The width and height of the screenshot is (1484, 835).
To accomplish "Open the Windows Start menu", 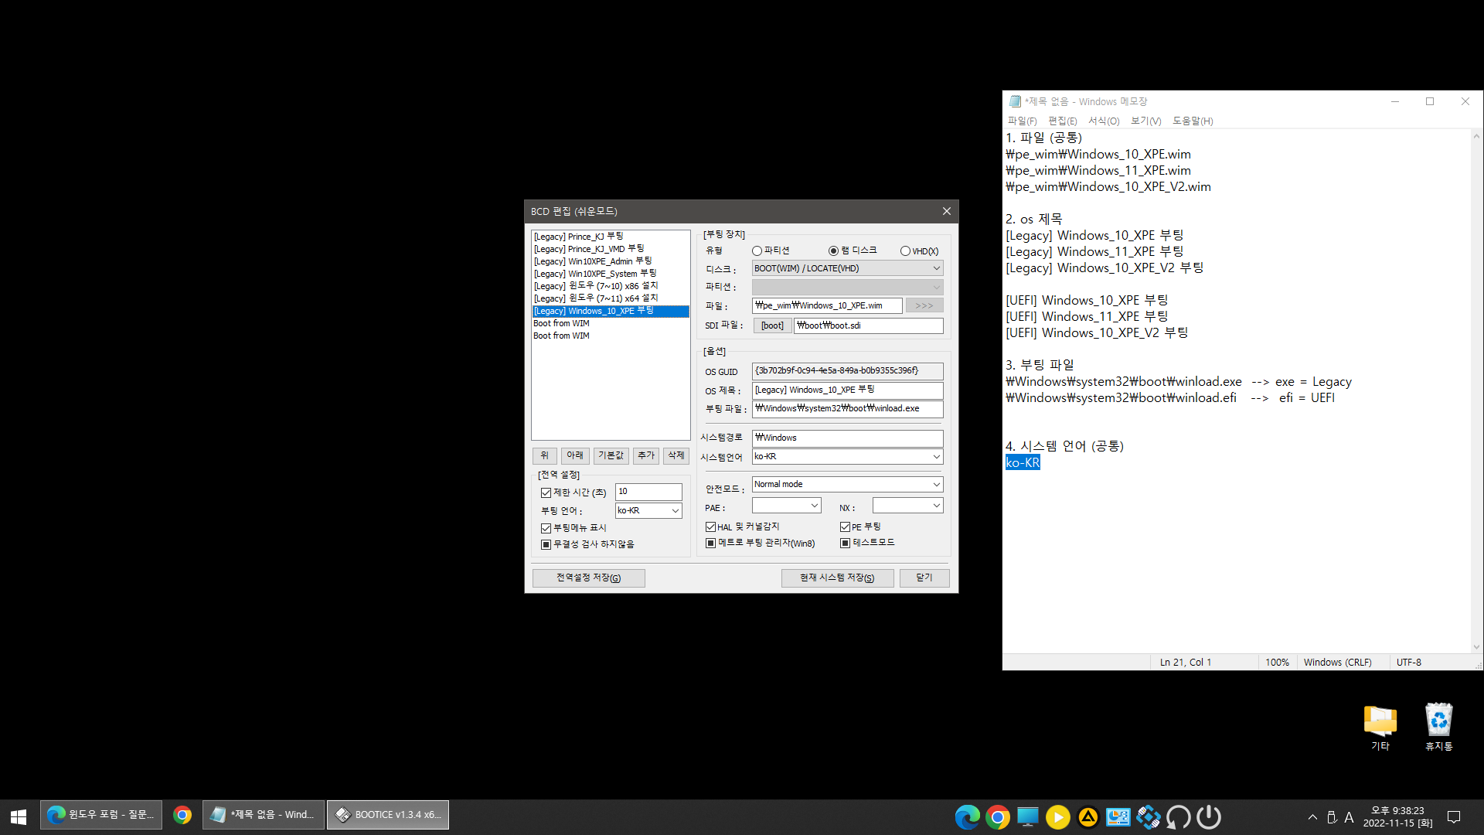I will click(x=19, y=816).
